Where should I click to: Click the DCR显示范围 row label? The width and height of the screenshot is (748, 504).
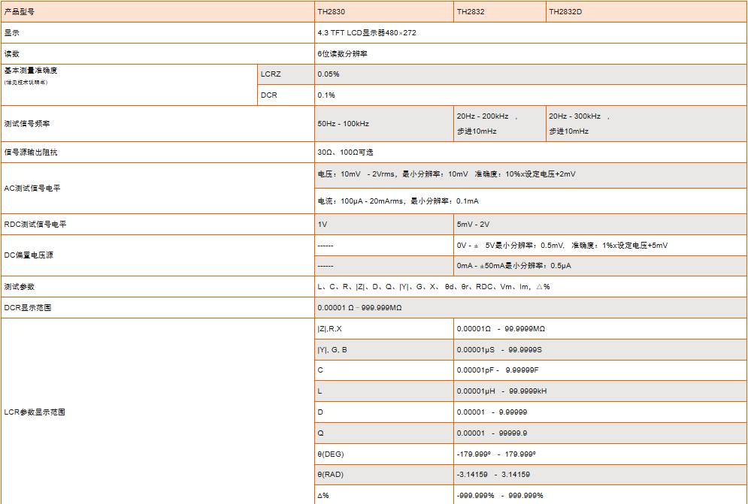[x=157, y=307]
